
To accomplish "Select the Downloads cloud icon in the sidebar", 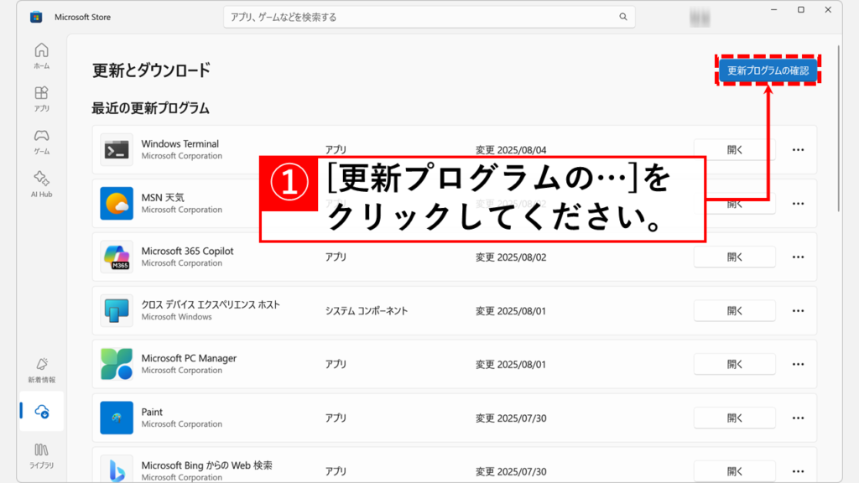I will [x=42, y=411].
